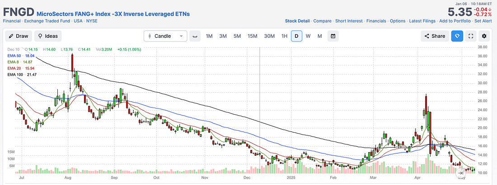Open the Ideas button
497x185 pixels.
click(x=48, y=36)
